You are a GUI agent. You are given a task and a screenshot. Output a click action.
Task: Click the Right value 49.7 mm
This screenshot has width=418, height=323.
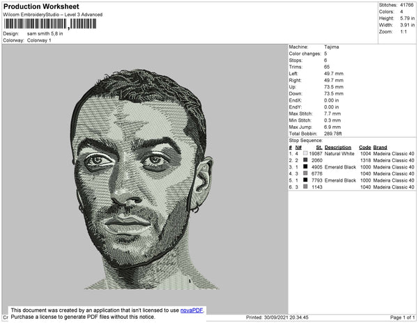click(x=334, y=80)
